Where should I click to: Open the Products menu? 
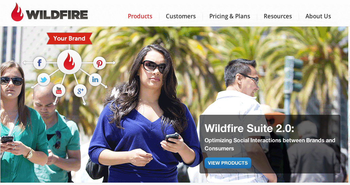tap(140, 16)
